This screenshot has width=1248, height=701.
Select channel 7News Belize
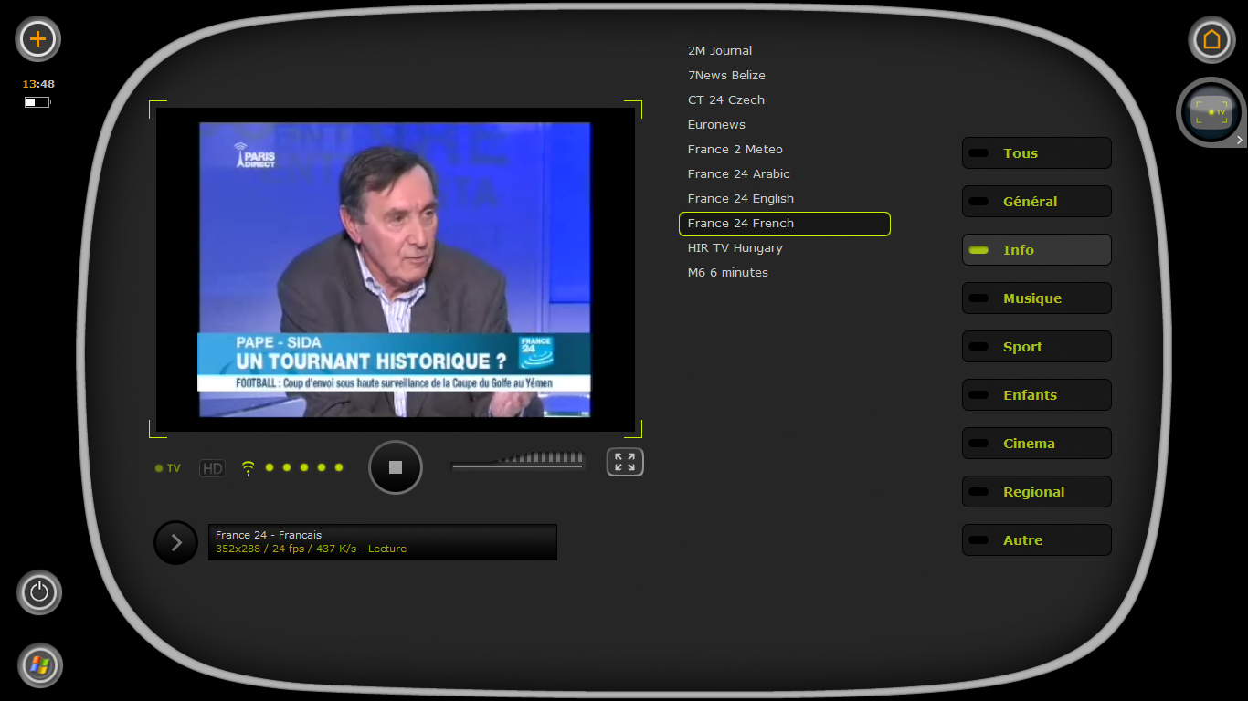coord(726,76)
